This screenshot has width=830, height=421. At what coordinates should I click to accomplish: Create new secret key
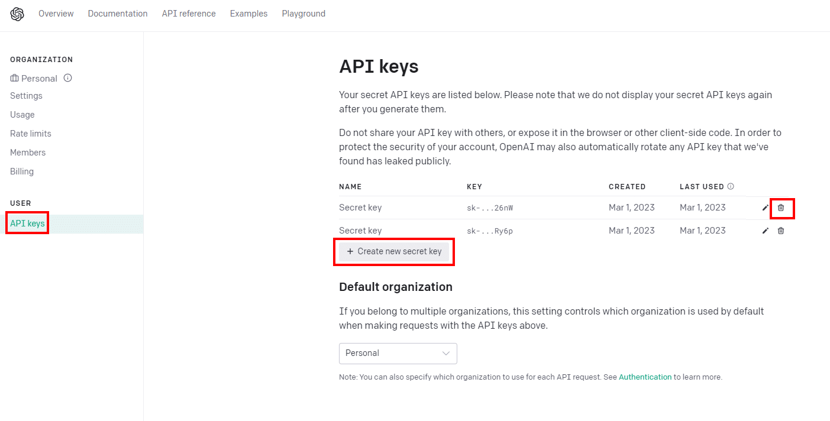[x=395, y=251]
